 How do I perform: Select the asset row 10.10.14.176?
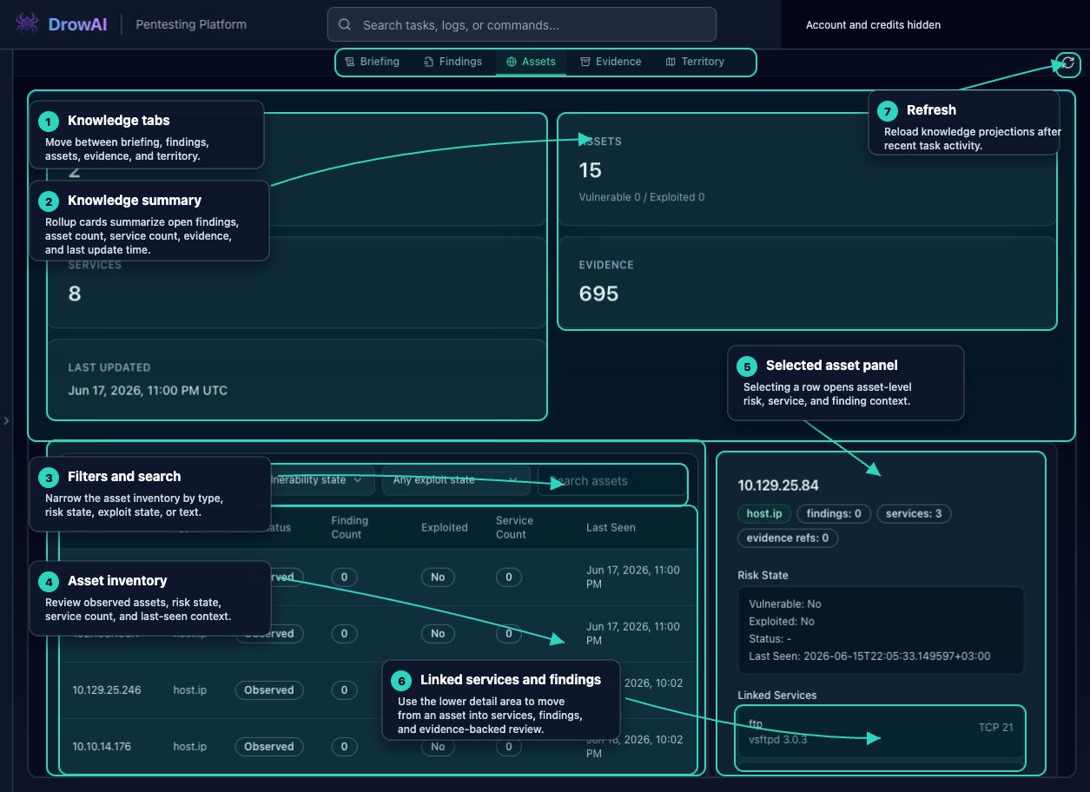click(x=378, y=747)
